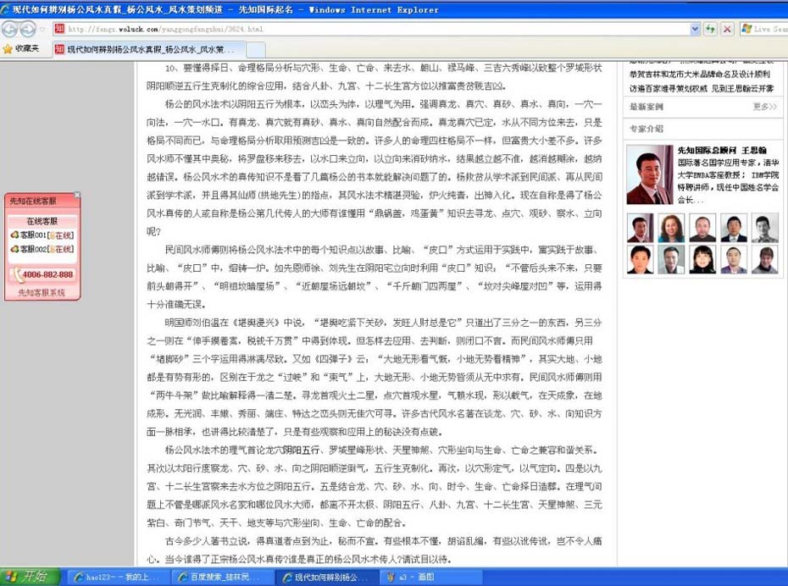Switch to 现代如何辨别杨公 taskbar window
Screen dimensions: 788x586
pos(327,578)
